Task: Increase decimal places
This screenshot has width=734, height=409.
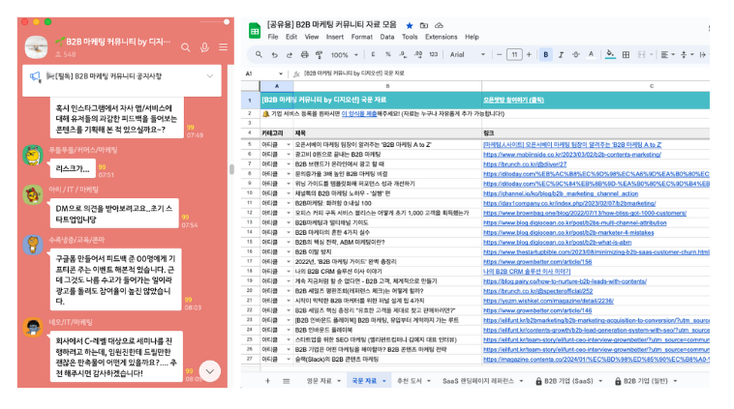Action: (418, 55)
